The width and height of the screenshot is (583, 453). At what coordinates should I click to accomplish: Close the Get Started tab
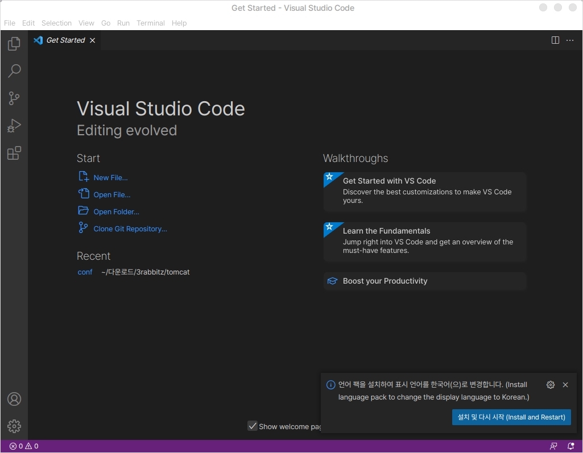92,40
